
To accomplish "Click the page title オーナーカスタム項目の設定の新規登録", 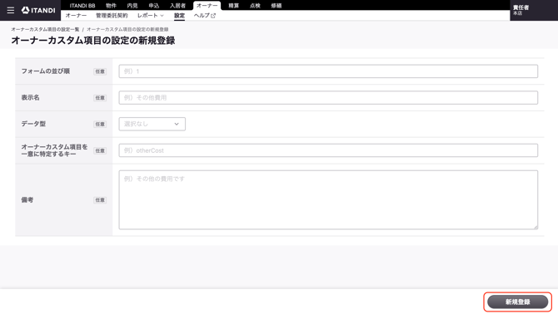I will (93, 41).
